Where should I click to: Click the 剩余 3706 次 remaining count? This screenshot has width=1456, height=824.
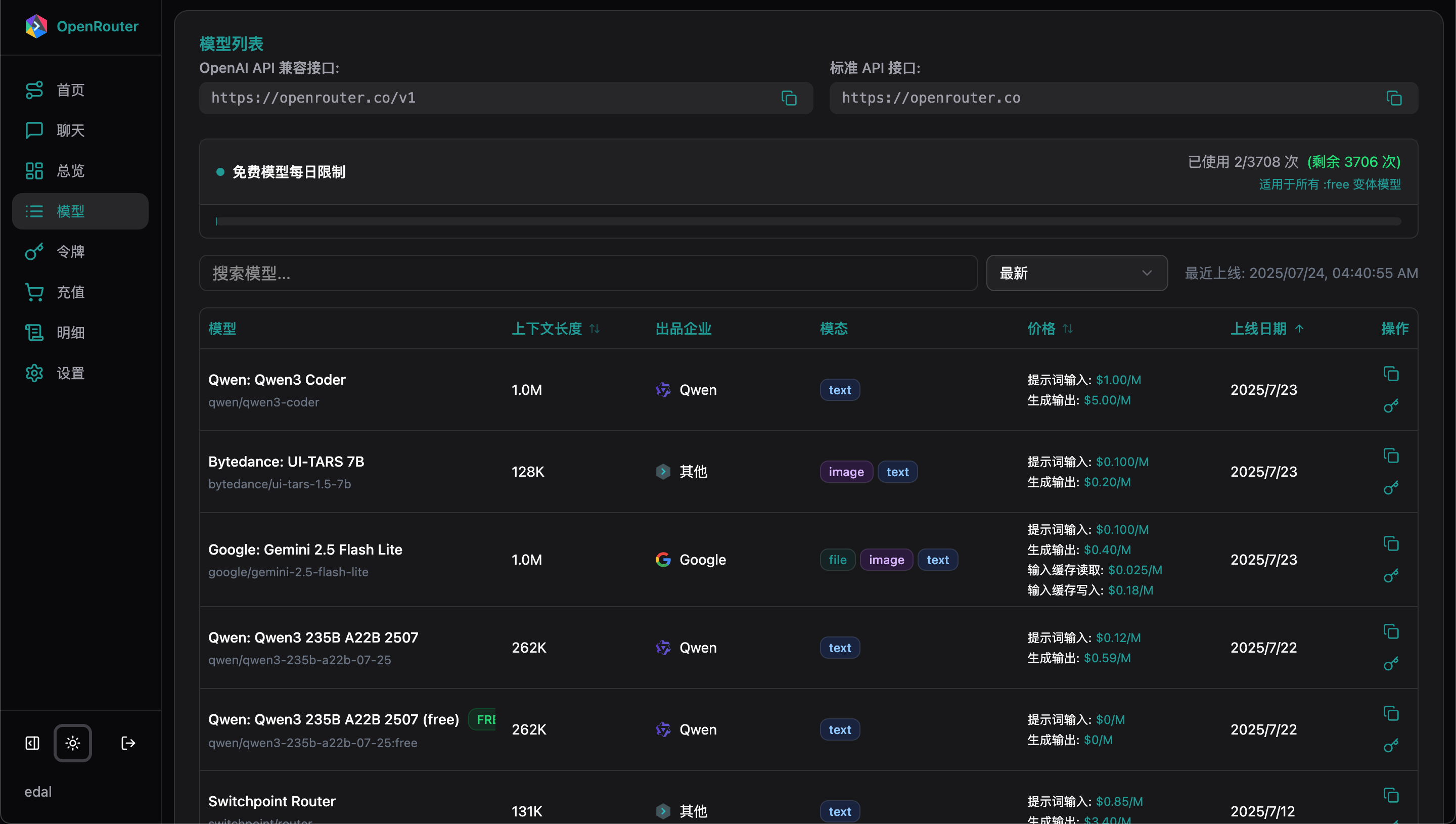point(1353,162)
